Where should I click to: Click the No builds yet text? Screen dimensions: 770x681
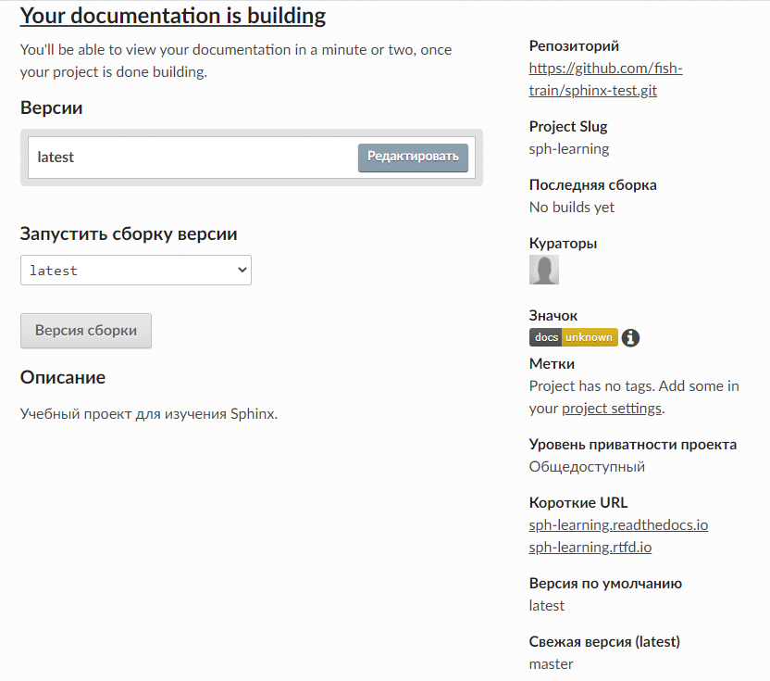(x=572, y=208)
